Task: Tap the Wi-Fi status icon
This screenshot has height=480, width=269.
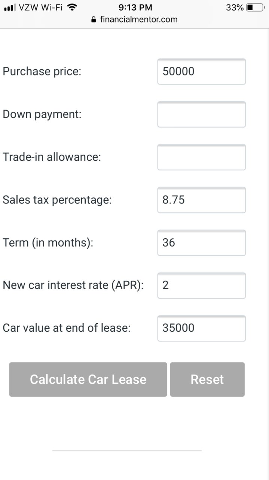Action: pyautogui.click(x=71, y=7)
